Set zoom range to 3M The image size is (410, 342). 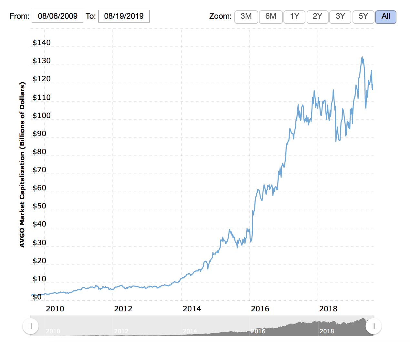click(246, 16)
